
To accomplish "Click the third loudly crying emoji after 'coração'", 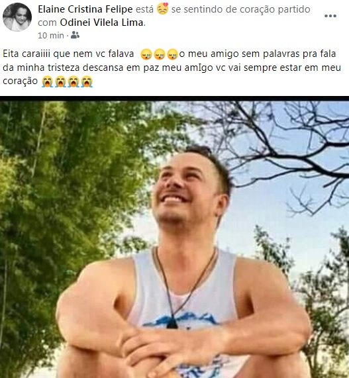I will coord(74,81).
